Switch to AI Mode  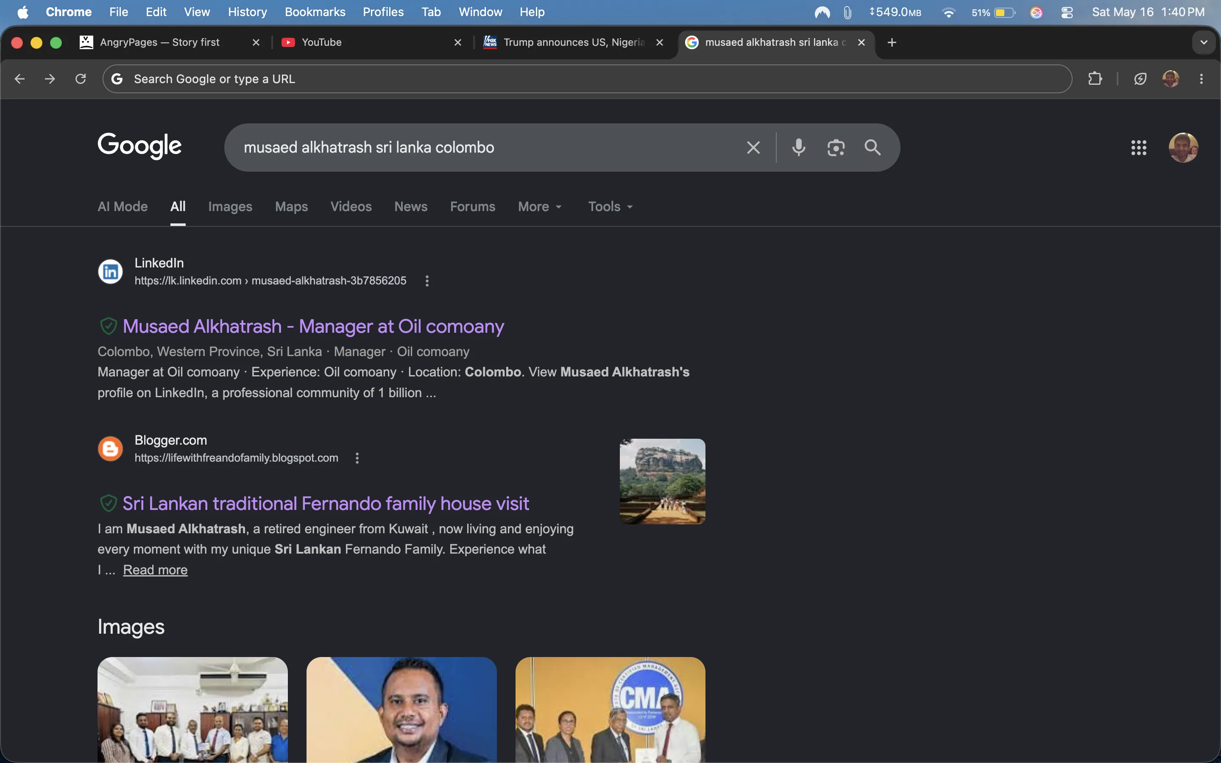click(x=123, y=207)
